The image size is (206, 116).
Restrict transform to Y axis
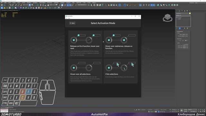[x=146, y=5]
